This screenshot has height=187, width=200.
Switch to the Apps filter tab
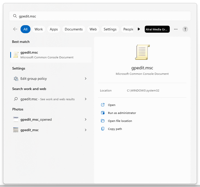(54, 29)
